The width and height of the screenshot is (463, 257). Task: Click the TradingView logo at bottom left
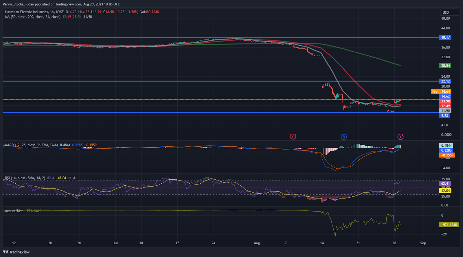pyautogui.click(x=16, y=252)
